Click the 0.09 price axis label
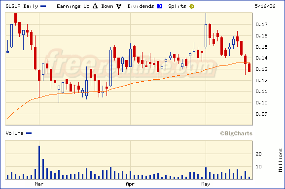 click(x=261, y=114)
